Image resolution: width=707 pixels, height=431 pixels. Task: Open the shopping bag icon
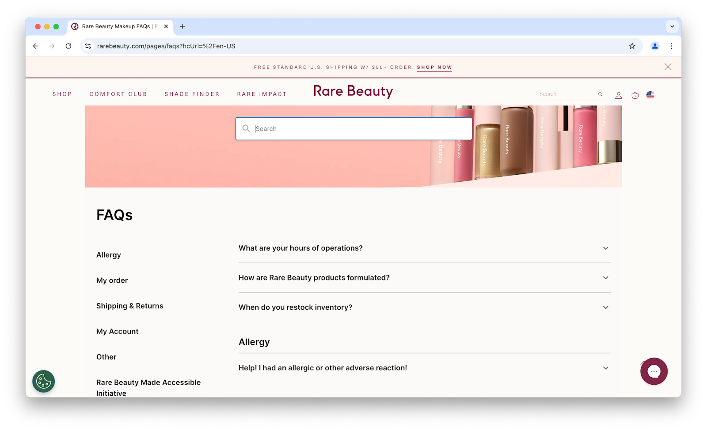(x=635, y=95)
